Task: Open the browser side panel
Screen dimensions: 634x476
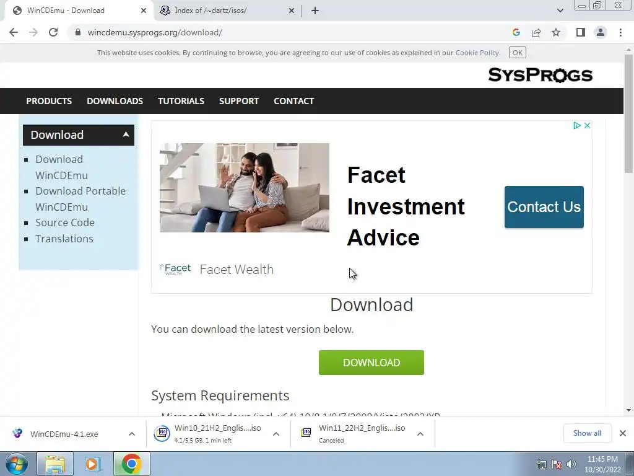Action: (581, 32)
